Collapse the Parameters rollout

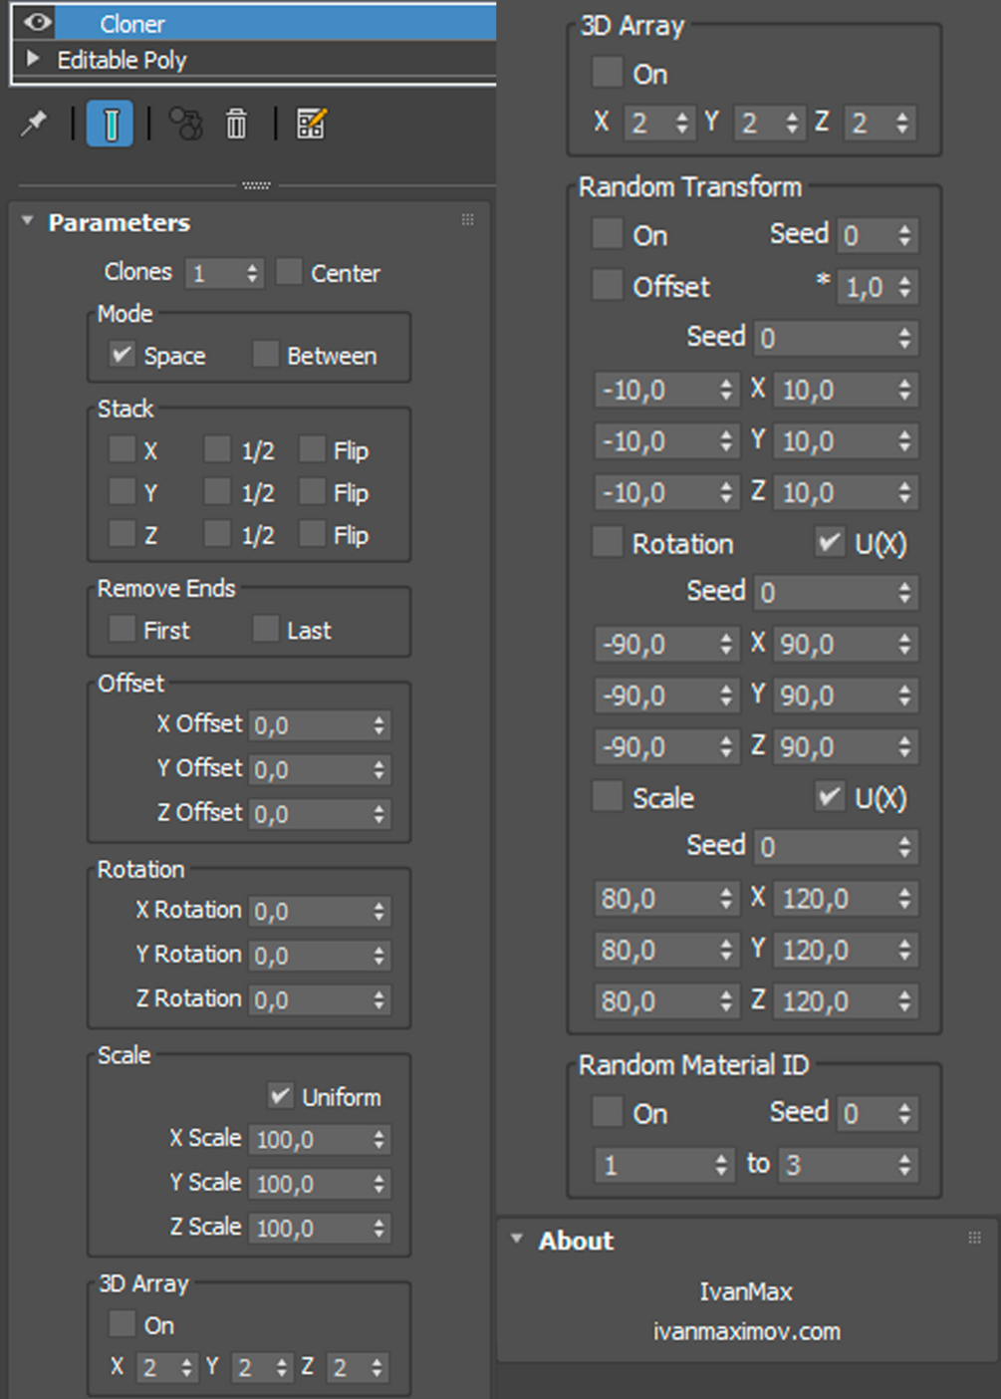click(x=28, y=221)
